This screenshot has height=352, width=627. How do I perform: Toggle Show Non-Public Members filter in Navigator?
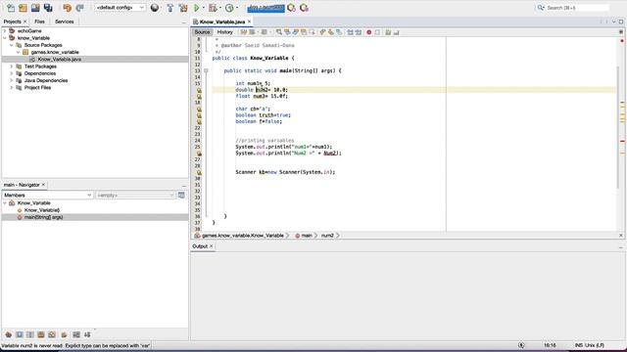[x=41, y=334]
